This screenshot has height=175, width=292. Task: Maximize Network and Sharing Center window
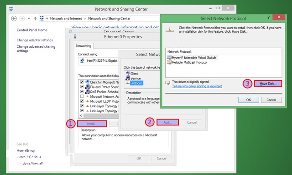pos(218,8)
